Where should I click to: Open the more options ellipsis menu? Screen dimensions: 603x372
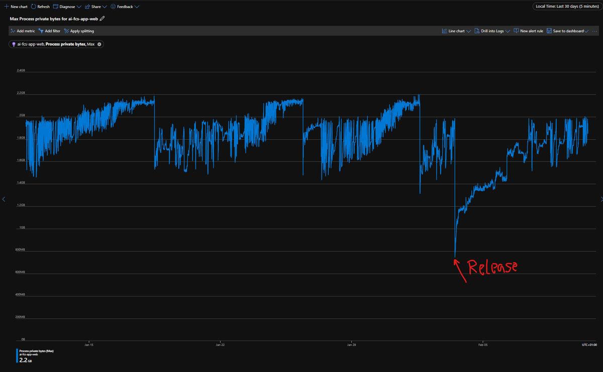595,31
